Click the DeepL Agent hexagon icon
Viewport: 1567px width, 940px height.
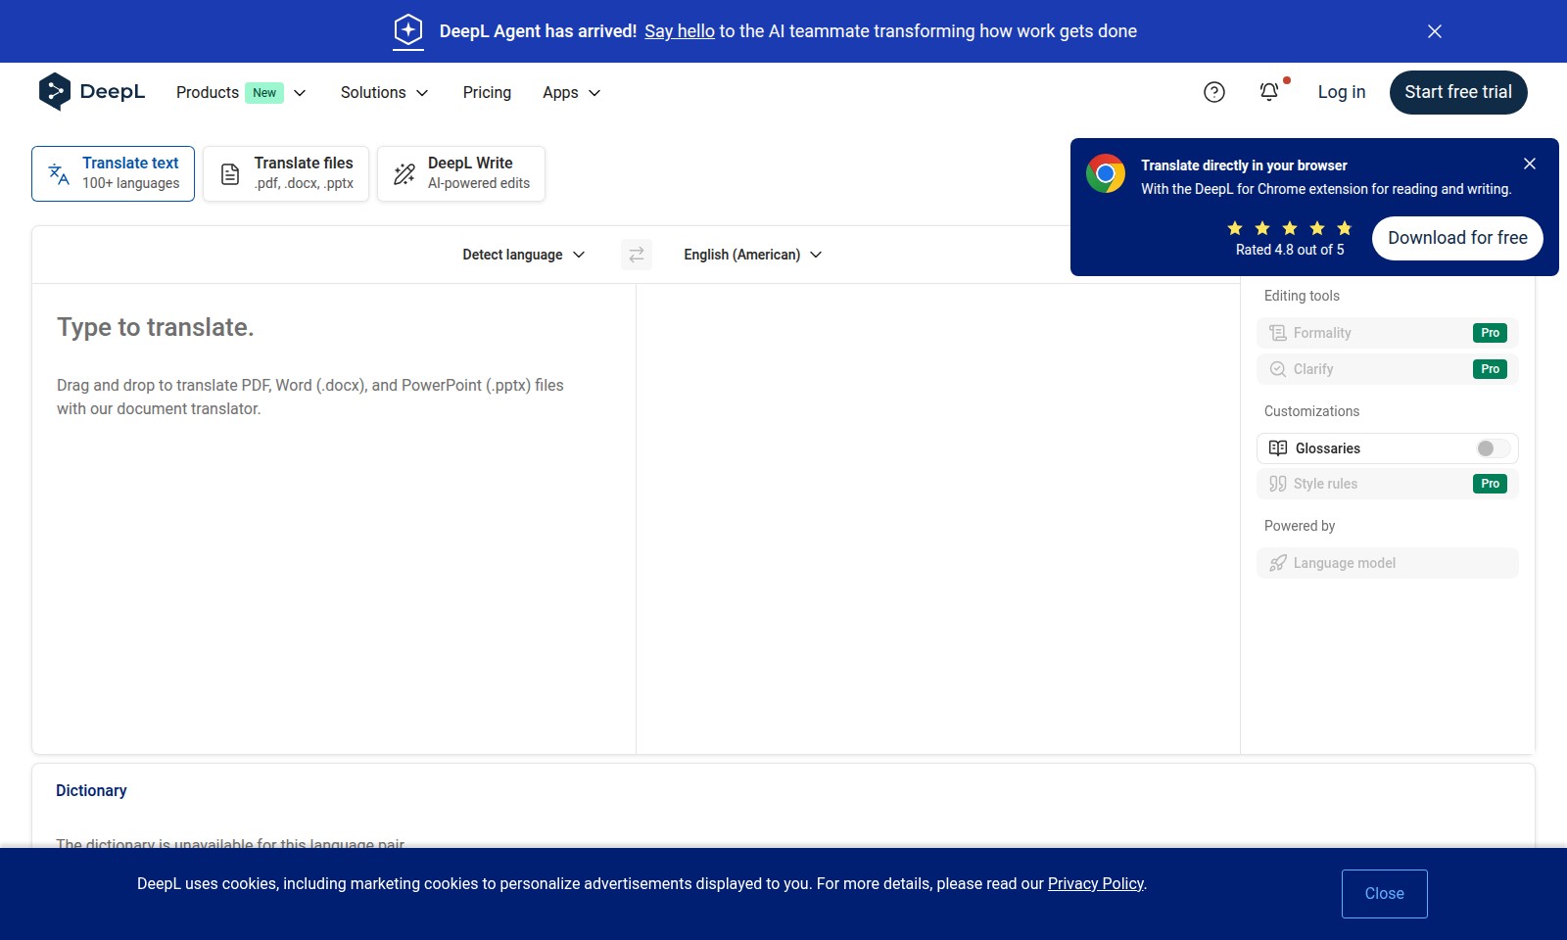point(408,31)
